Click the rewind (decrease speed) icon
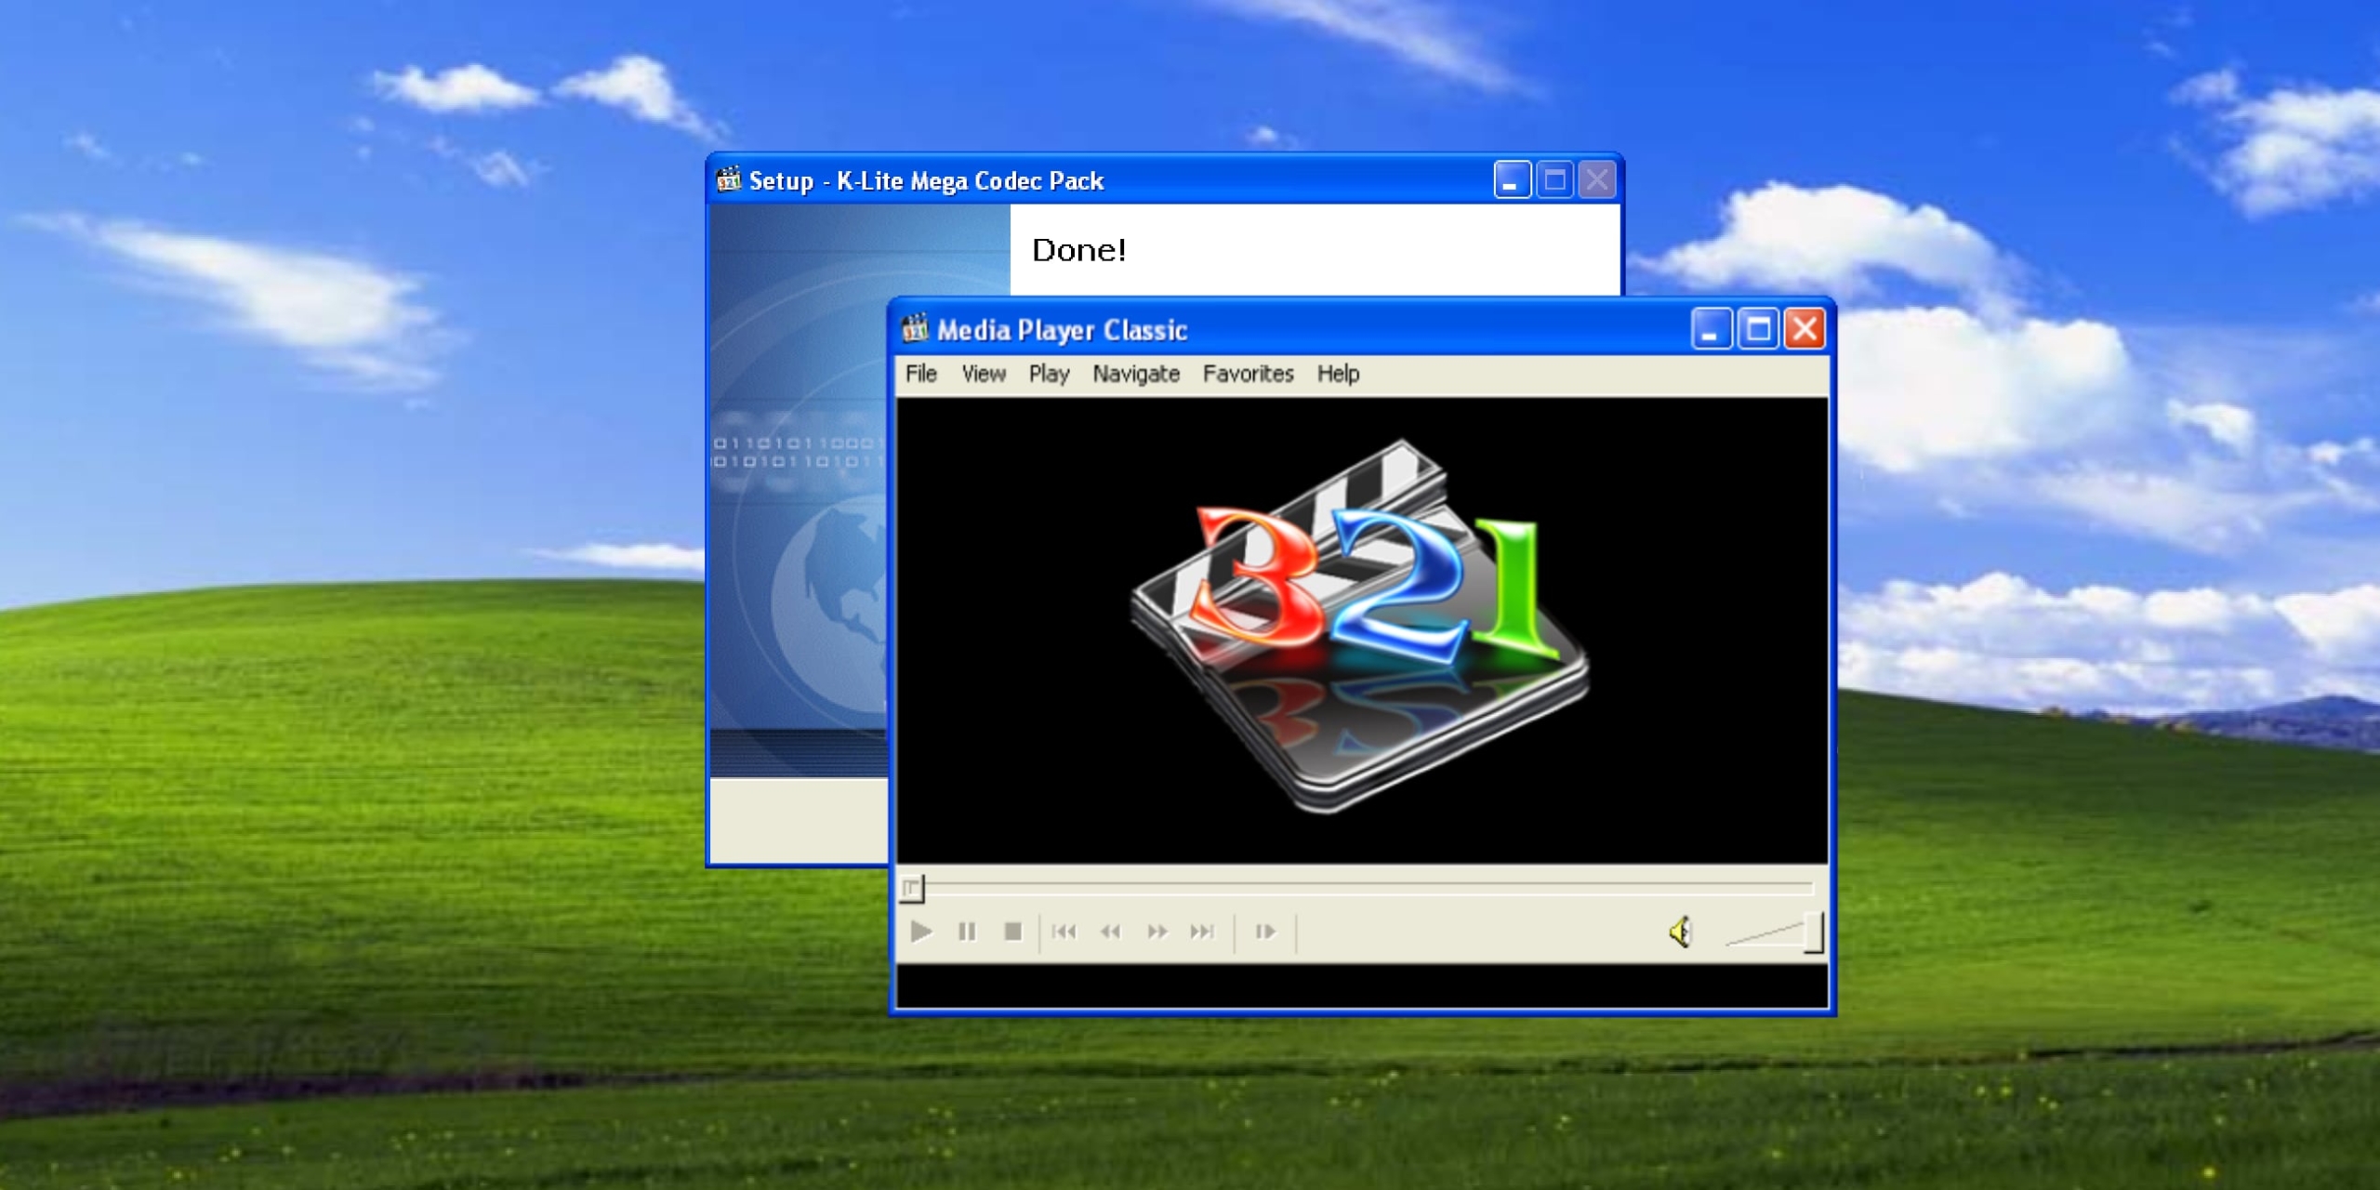Screen dimensions: 2380x1190 1110,932
